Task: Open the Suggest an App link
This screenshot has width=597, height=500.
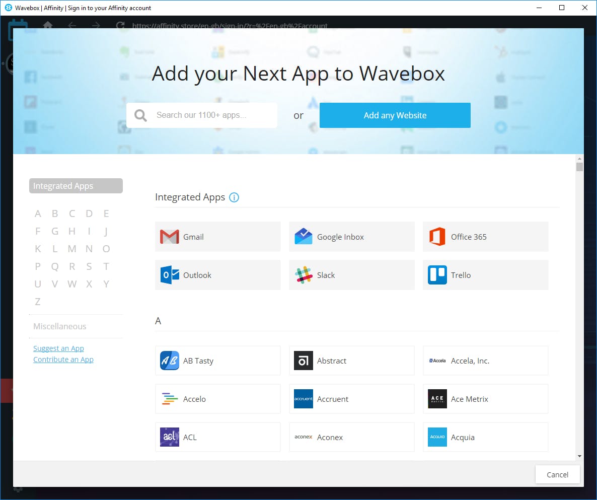Action: [58, 348]
